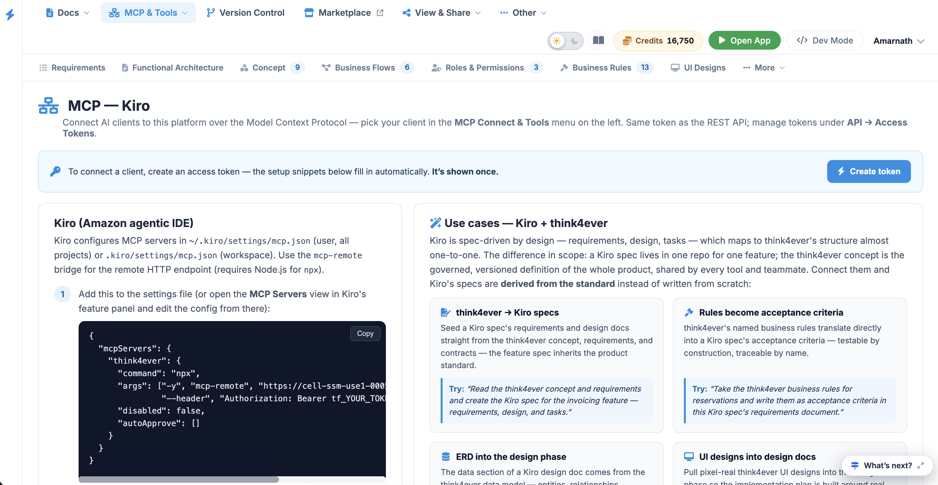Expand the Docs menu
Image resolution: width=938 pixels, height=485 pixels.
(x=68, y=13)
